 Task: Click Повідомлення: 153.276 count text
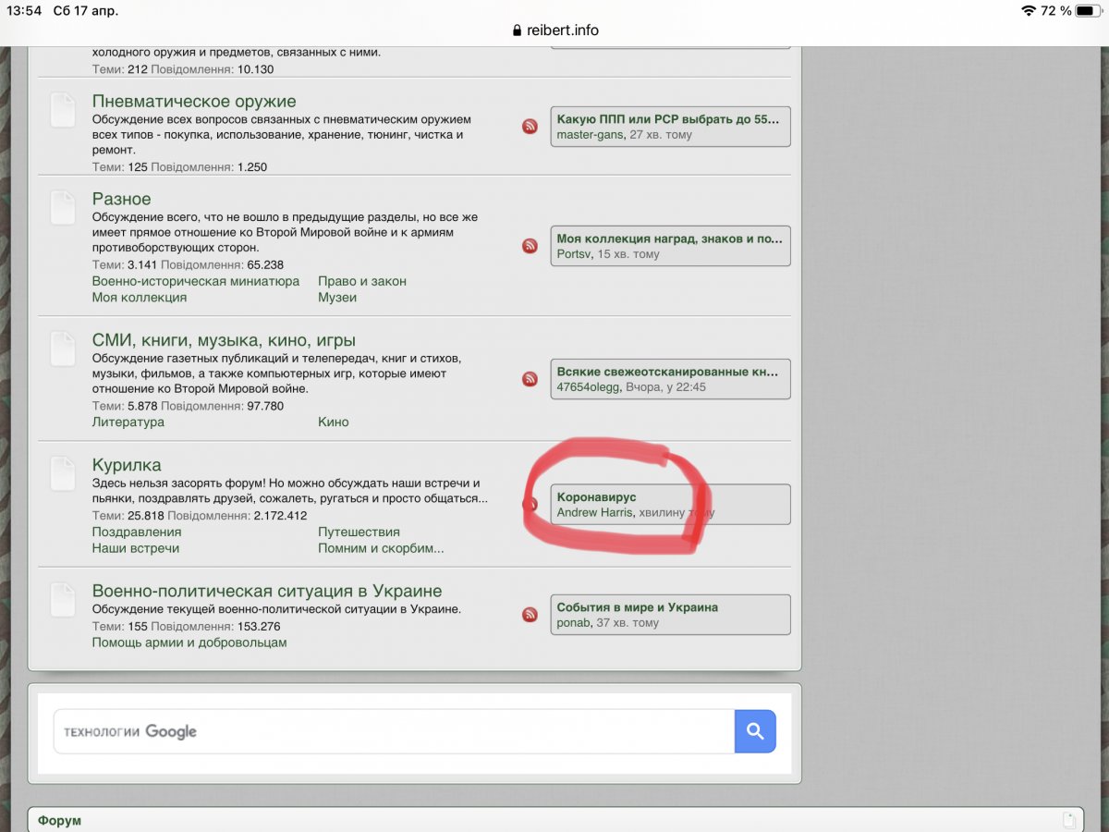tap(215, 626)
